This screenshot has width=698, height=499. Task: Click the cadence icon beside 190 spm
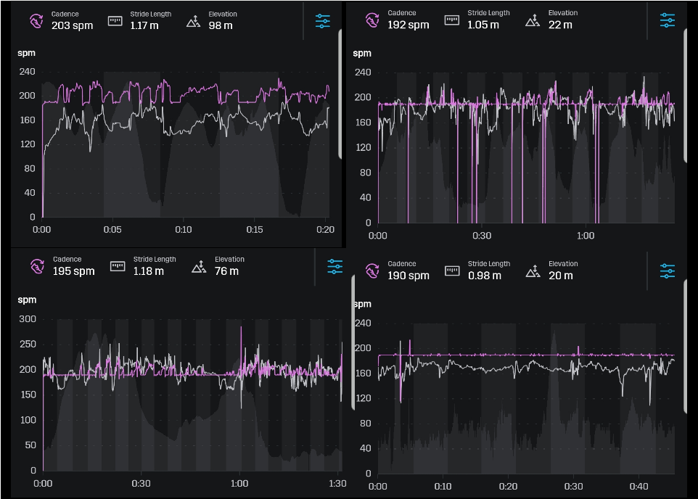372,271
